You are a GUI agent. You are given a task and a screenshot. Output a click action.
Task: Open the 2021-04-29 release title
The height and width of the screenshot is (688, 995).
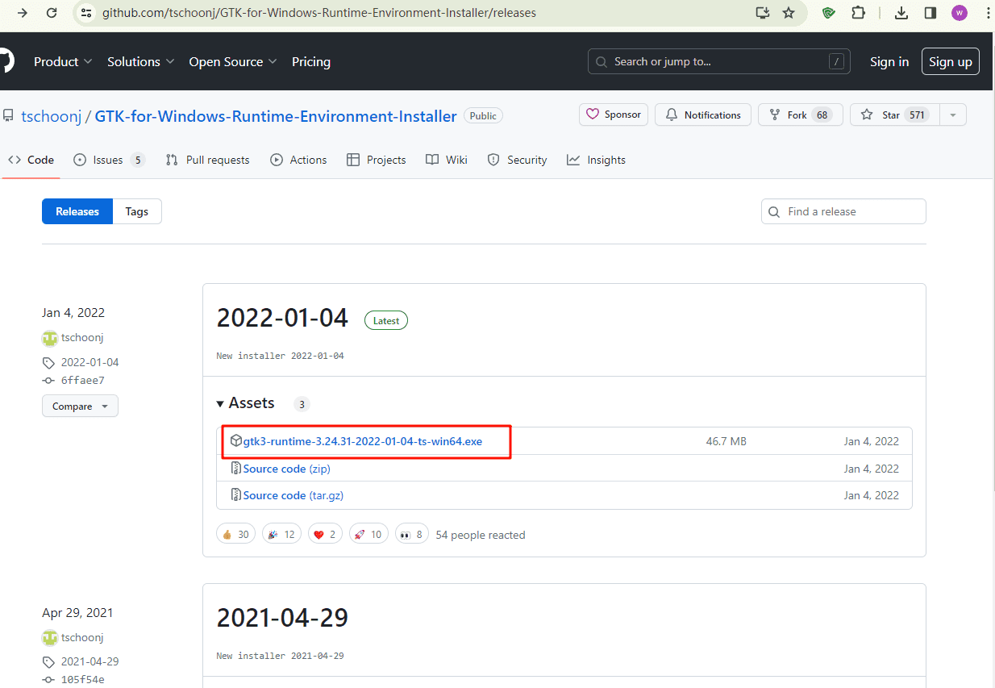[x=282, y=618]
